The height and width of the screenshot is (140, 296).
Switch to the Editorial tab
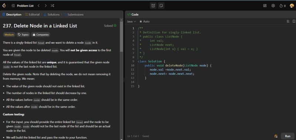[32, 14]
